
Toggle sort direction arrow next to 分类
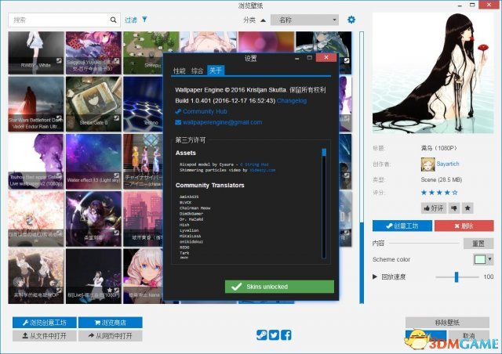tap(264, 20)
